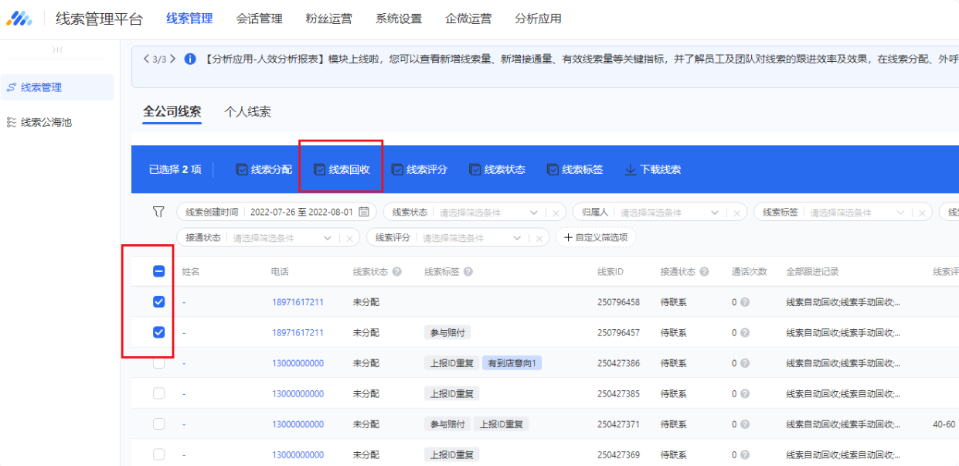959x466 pixels.
Task: Click the funnel filter icon
Action: pos(158,210)
